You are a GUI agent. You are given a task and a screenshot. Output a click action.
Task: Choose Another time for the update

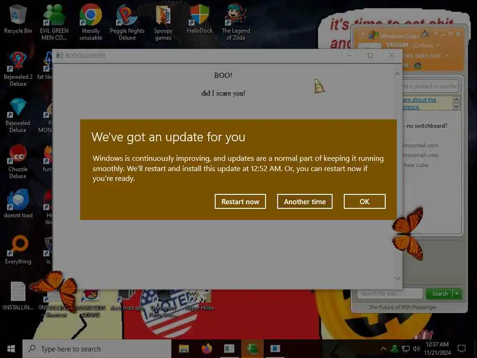(305, 201)
